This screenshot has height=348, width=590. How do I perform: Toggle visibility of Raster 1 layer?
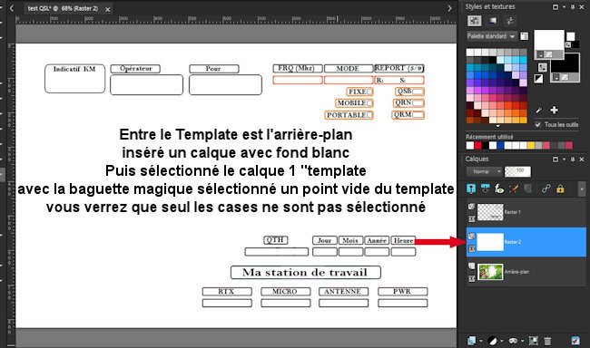pos(471,207)
